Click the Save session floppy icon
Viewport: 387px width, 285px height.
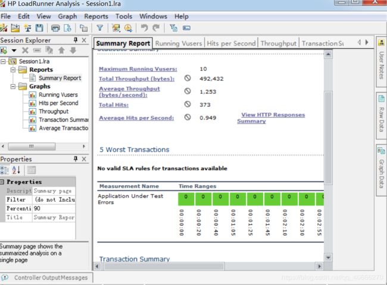click(x=39, y=28)
